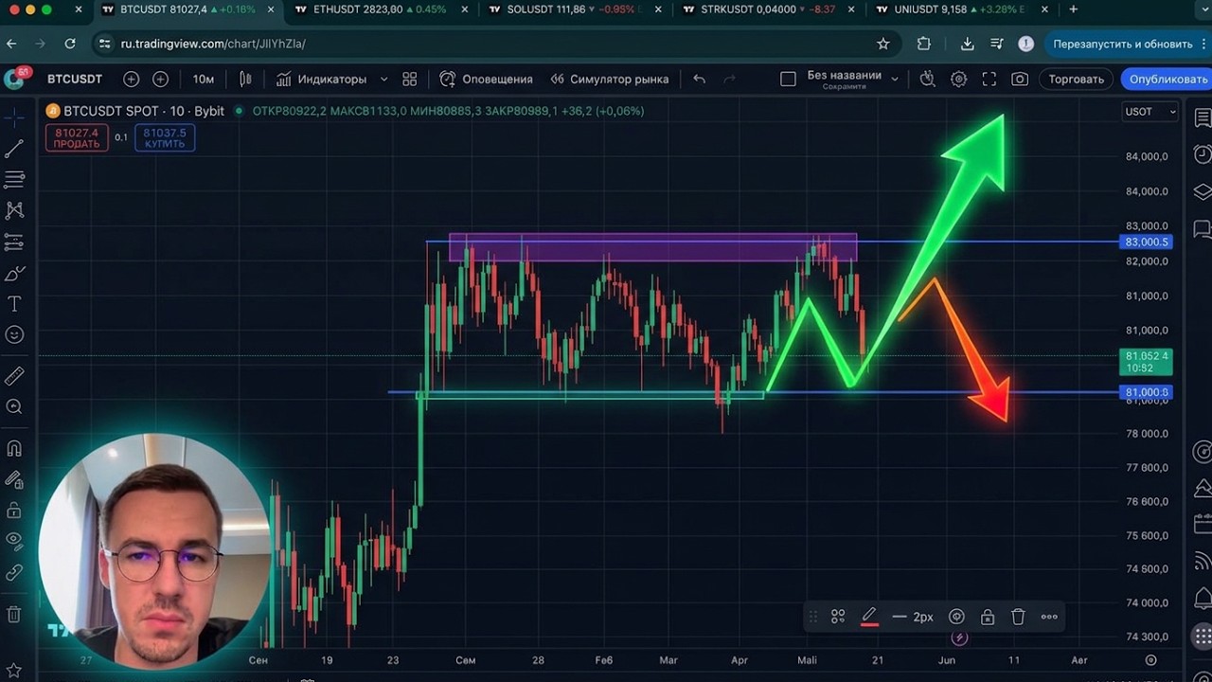Remove drawings with the trash icon in left toolbar
1212x682 pixels.
point(14,615)
